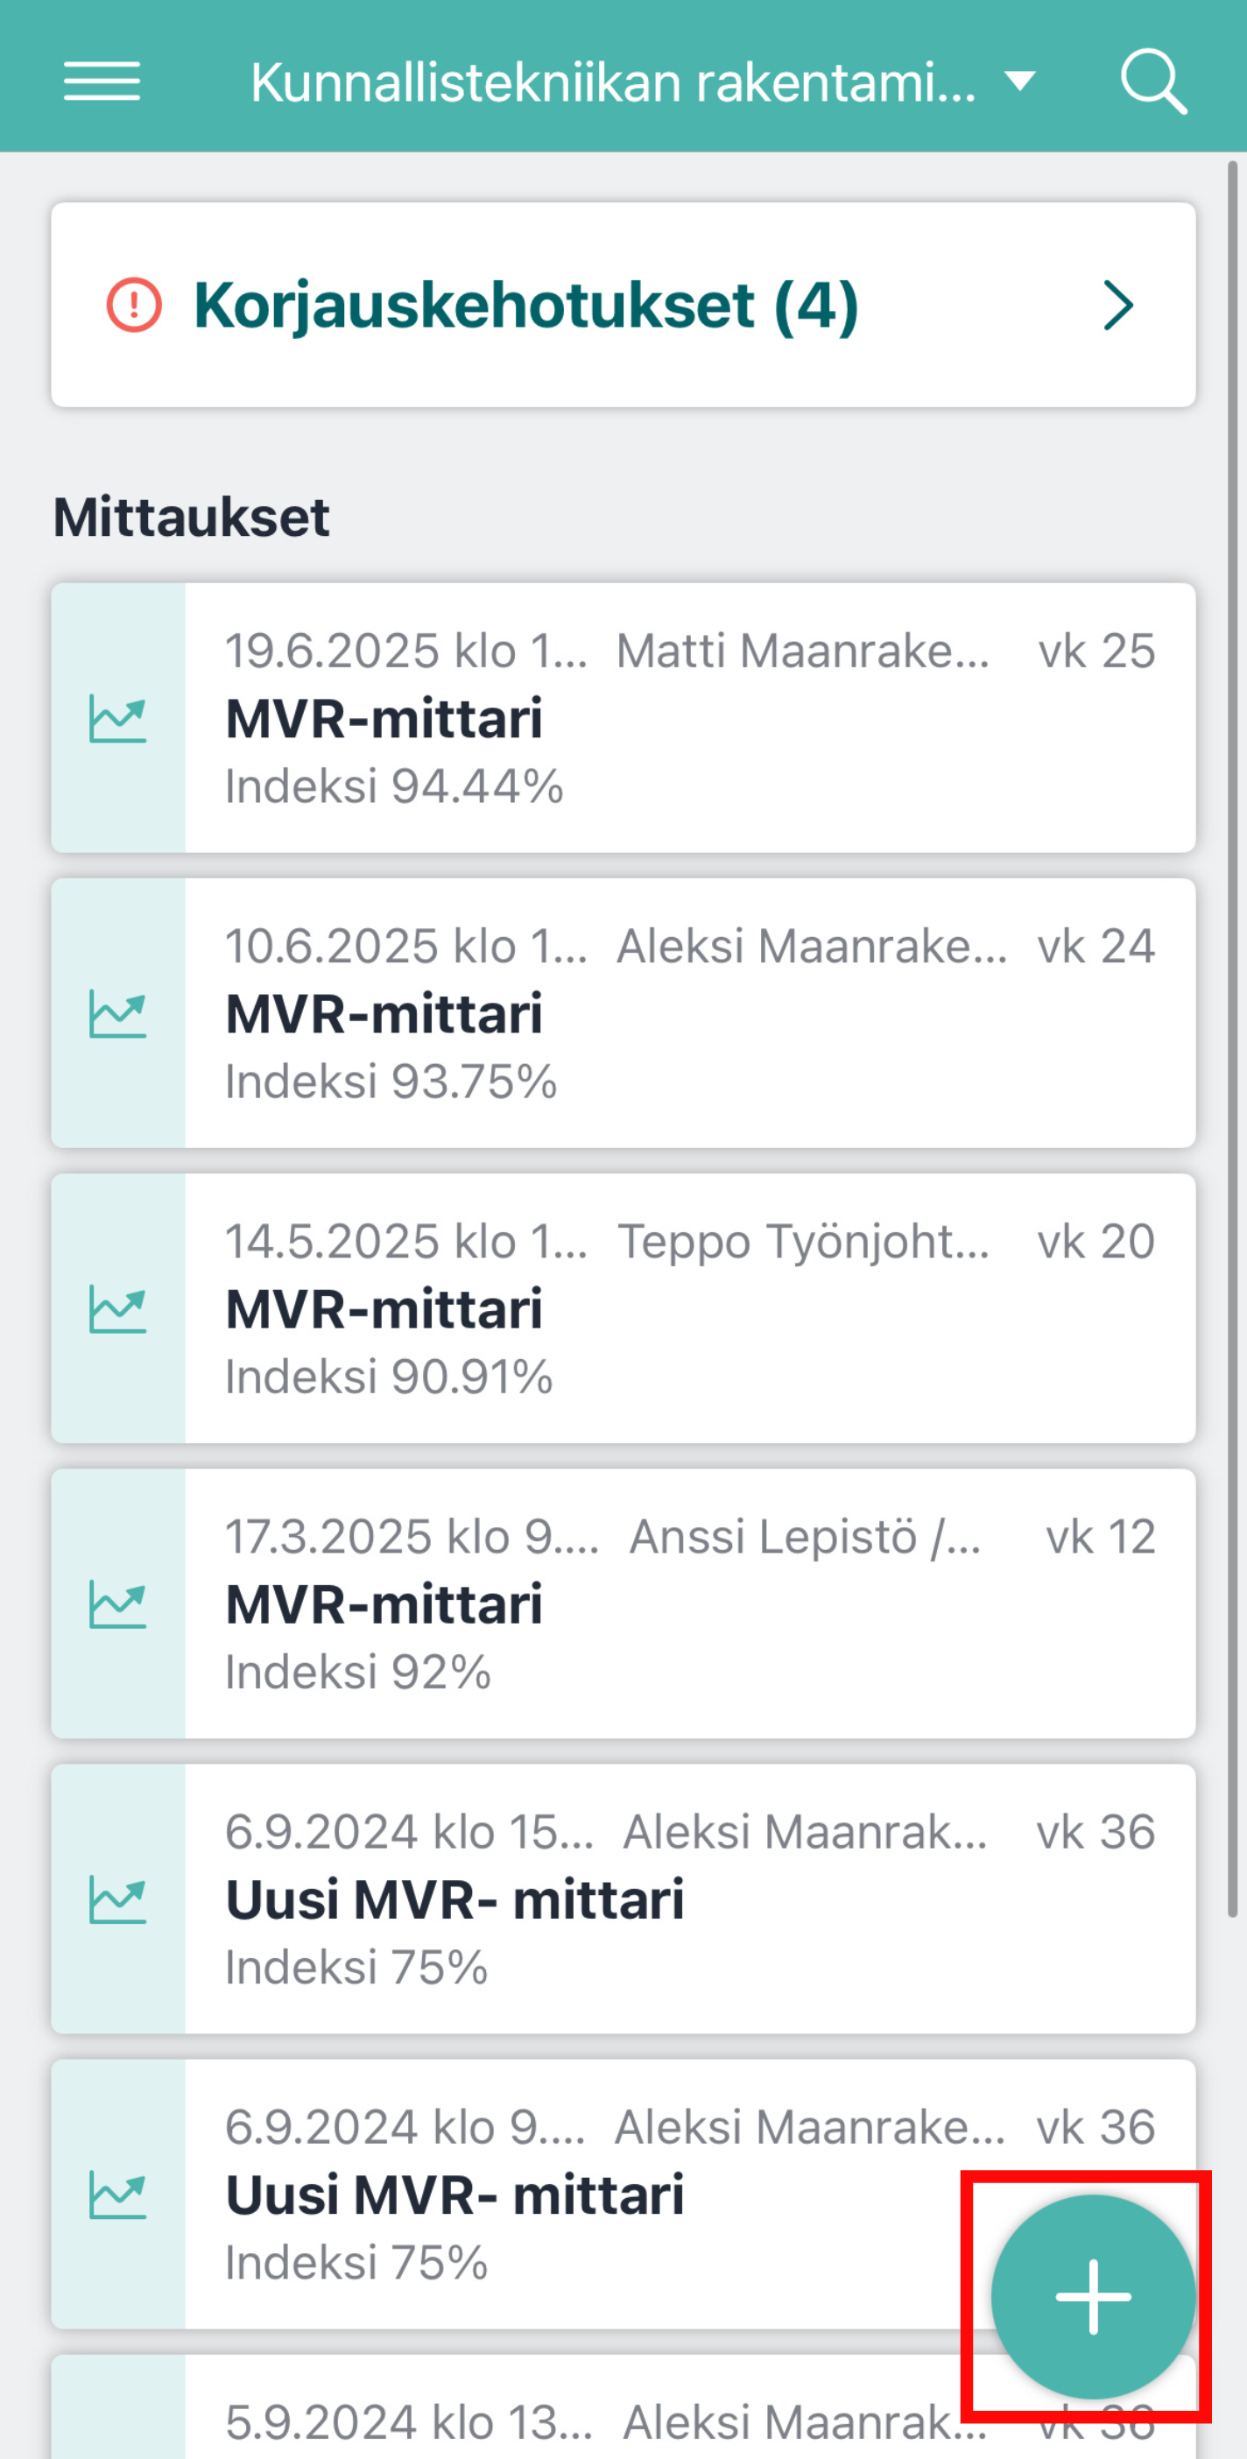1247x2459 pixels.
Task: Open Uusi MVR- mittari from 6.9.2024 klo 15
Action: click(623, 1898)
